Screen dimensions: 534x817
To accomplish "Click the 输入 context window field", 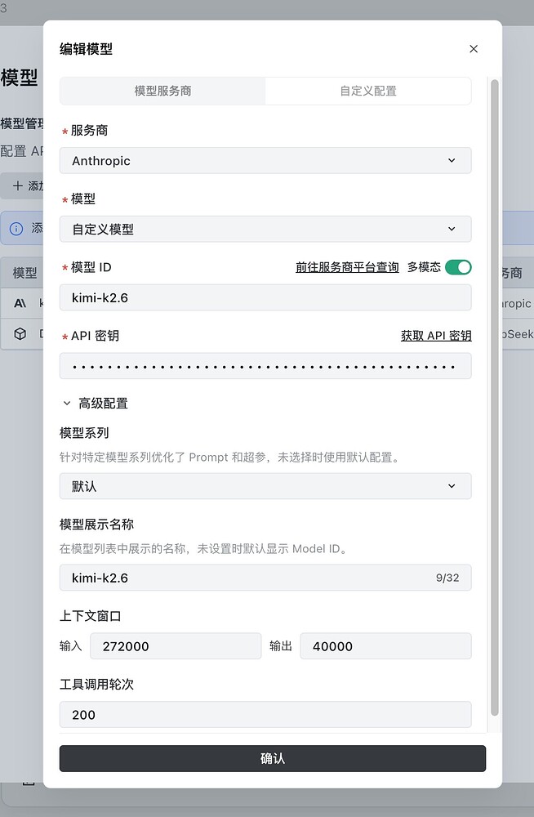I will pos(176,646).
